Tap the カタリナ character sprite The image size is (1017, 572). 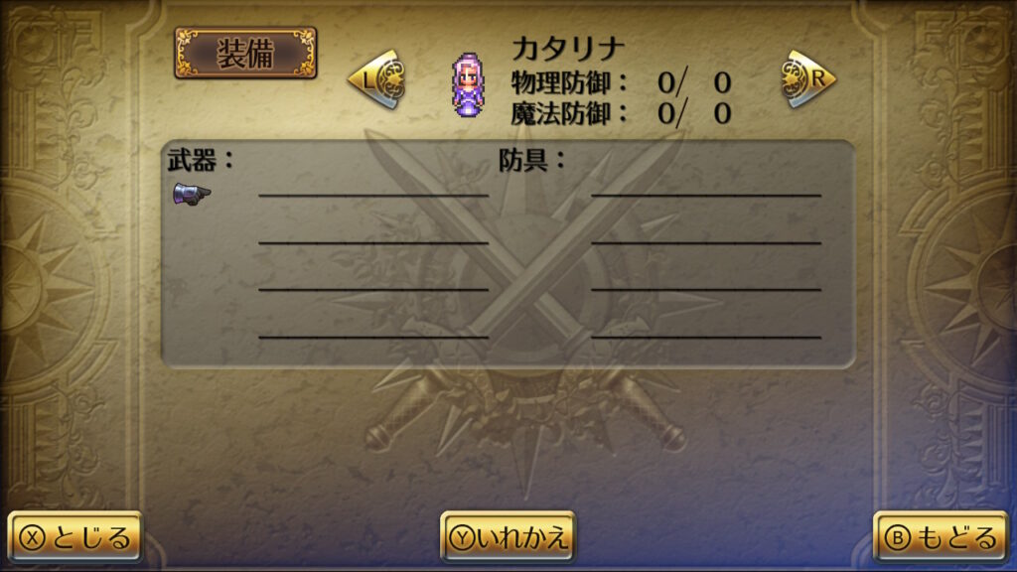click(468, 85)
